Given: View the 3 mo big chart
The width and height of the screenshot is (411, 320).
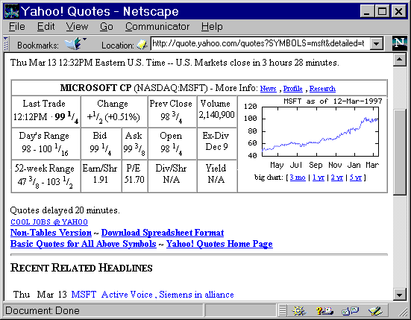Looking at the screenshot, I should tap(298, 178).
